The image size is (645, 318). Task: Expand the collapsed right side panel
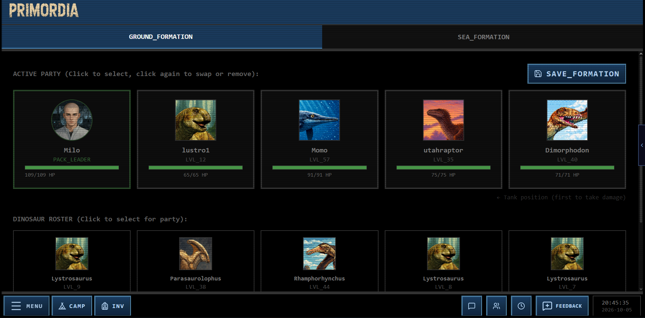click(x=642, y=145)
